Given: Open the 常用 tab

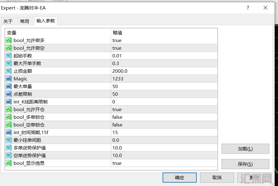Looking at the screenshot, I should 25,21.
